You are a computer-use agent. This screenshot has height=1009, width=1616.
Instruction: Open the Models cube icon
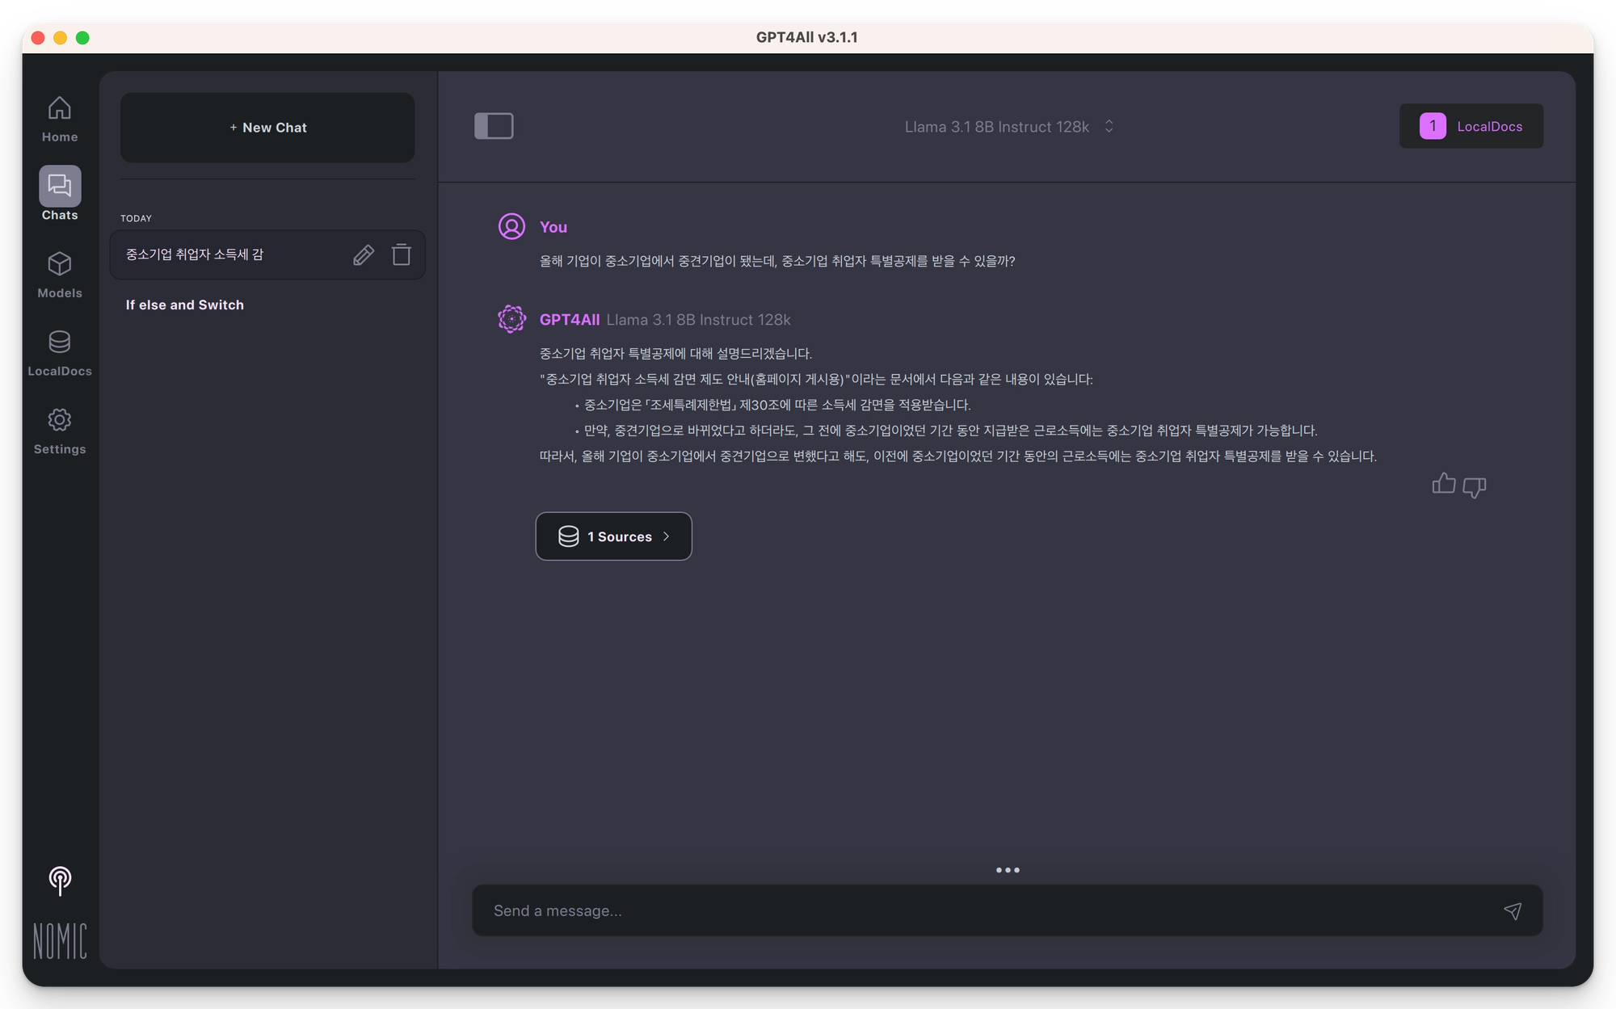[x=60, y=265]
